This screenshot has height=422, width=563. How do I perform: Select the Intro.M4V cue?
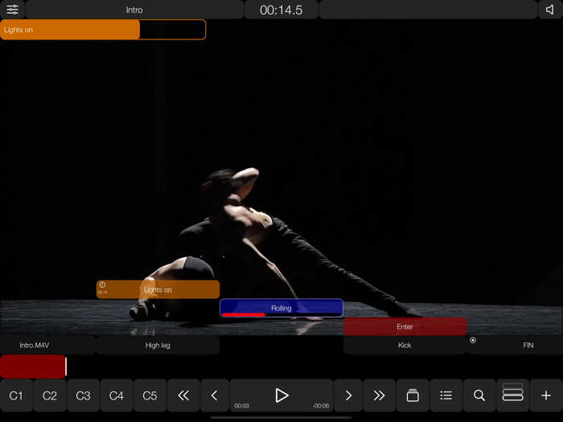point(47,345)
